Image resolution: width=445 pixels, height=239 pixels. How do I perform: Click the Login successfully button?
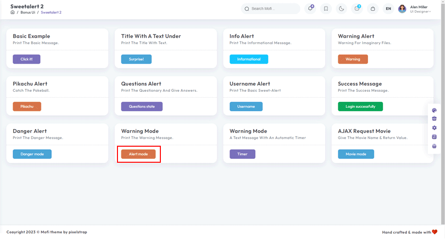click(360, 106)
